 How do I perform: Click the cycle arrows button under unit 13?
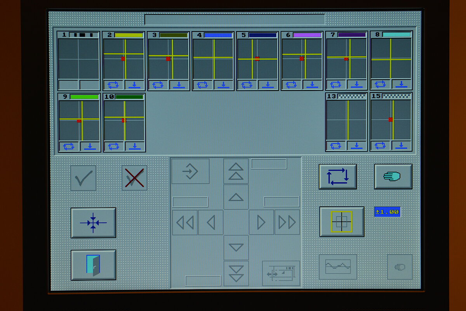[336, 146]
